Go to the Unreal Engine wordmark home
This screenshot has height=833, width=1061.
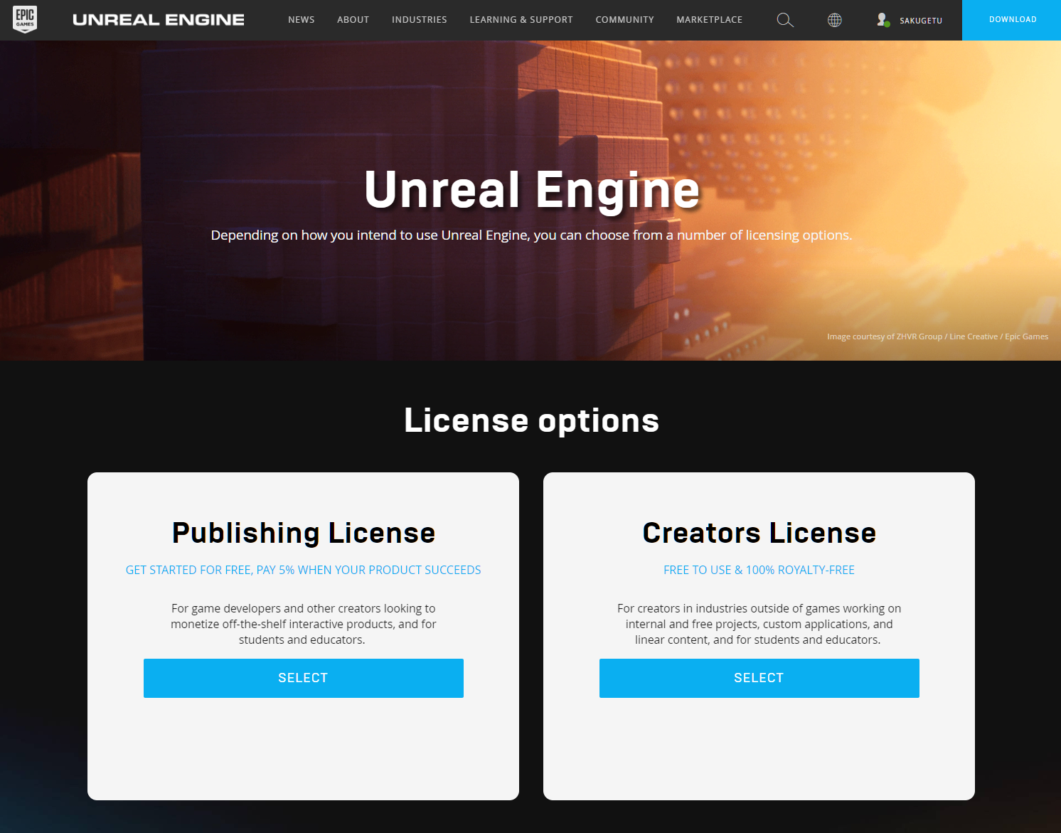(x=159, y=20)
